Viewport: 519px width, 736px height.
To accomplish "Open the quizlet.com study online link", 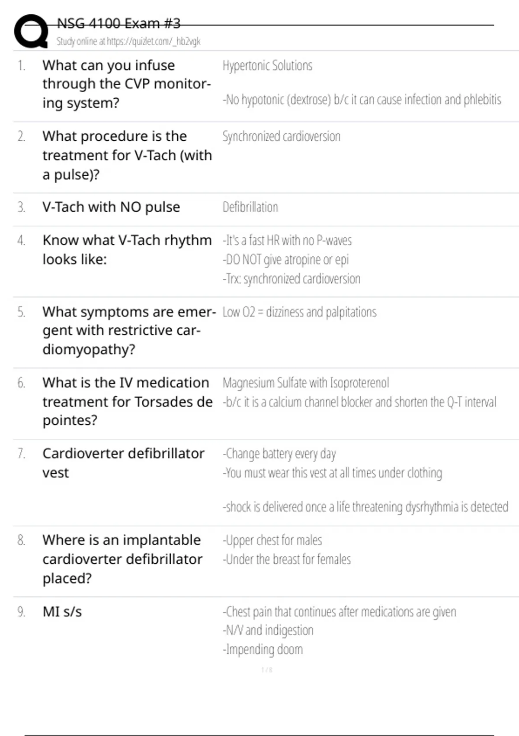I will click(x=128, y=42).
